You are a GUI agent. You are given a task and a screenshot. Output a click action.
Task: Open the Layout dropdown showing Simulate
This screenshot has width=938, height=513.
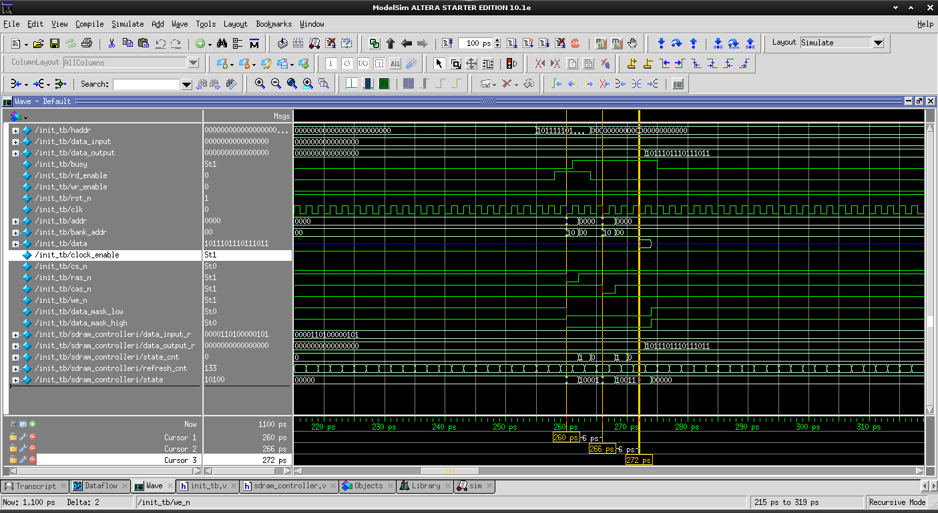(x=878, y=43)
